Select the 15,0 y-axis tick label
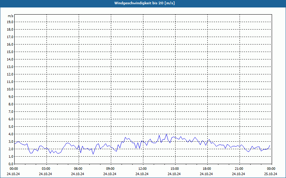This screenshot has height=178, width=286. tap(10, 52)
